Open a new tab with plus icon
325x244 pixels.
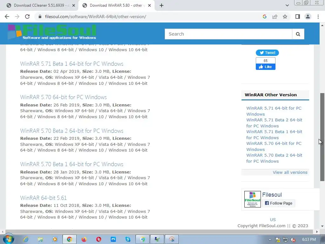coord(162,6)
